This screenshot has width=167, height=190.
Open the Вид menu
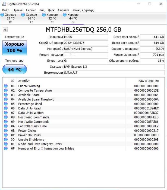coord(42,10)
